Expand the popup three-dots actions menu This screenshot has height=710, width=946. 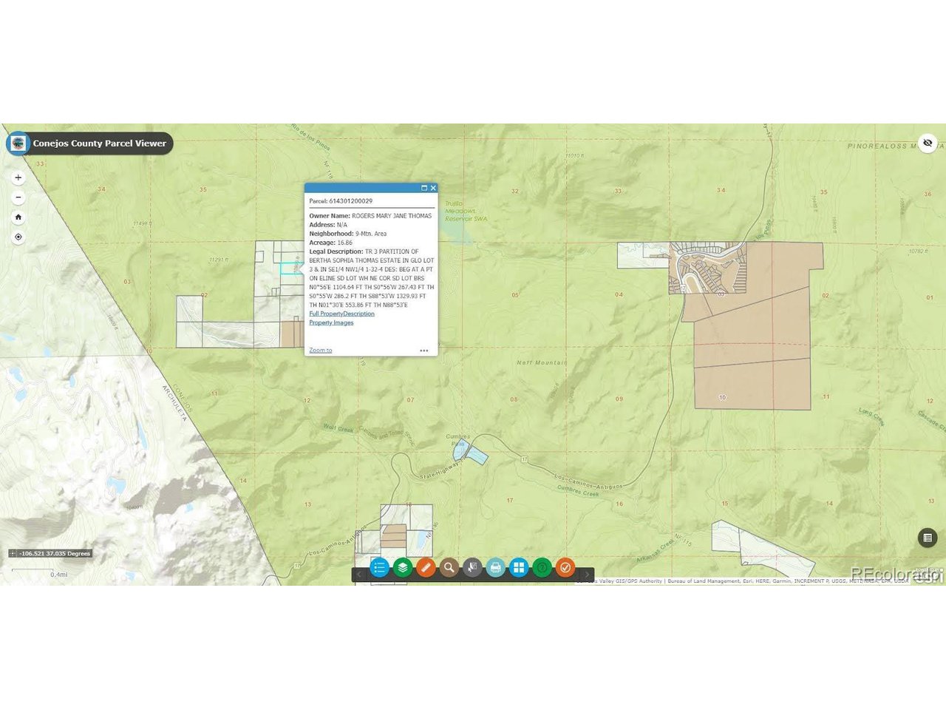tap(424, 351)
